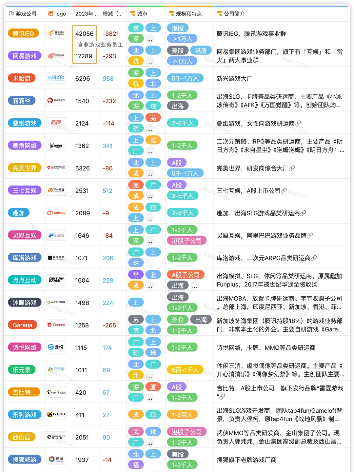Screen dimensions: 354x472
Task: Click the 港股子公司 tag in 灵犀互娱 row
Action: coord(187,241)
